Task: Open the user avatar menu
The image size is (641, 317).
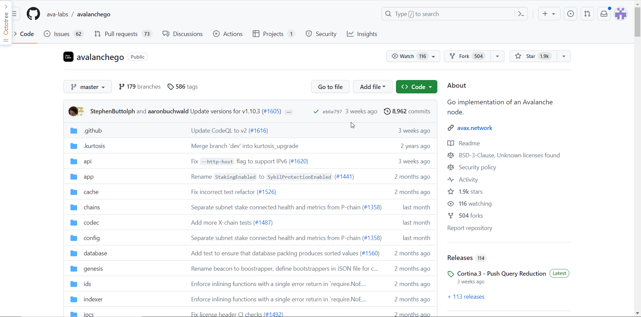Action: click(x=621, y=14)
